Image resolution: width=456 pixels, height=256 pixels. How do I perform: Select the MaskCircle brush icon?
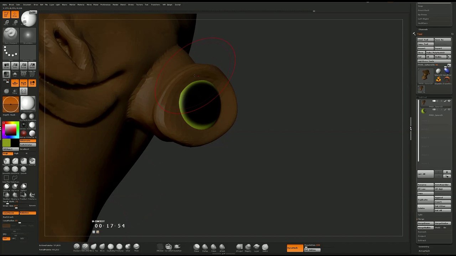tap(24, 161)
